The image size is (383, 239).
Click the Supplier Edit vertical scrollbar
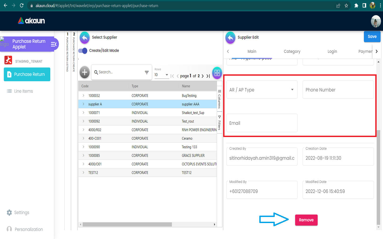(x=378, y=177)
